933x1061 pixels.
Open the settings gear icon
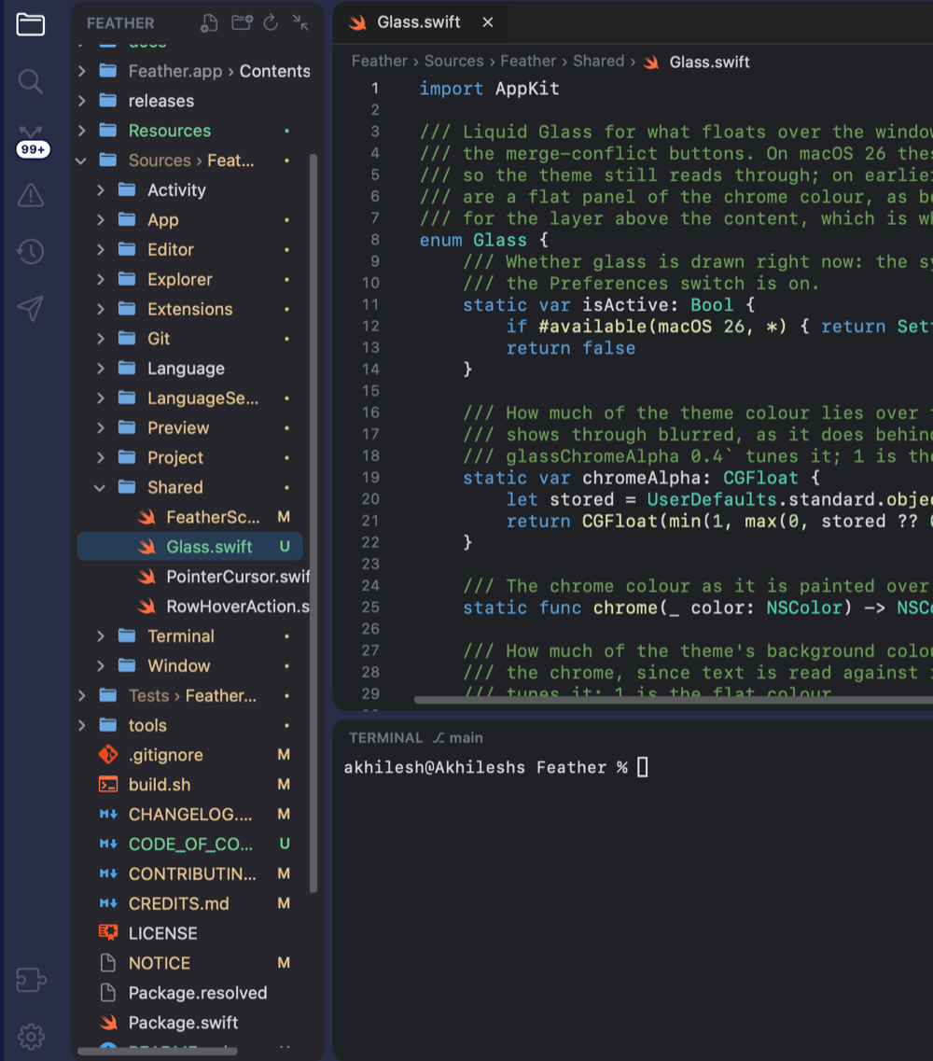[x=31, y=1036]
